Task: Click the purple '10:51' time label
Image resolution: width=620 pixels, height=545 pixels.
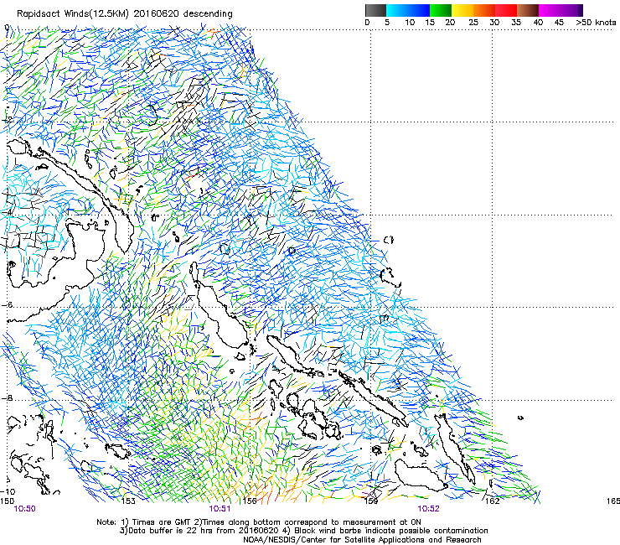Action: tap(220, 509)
